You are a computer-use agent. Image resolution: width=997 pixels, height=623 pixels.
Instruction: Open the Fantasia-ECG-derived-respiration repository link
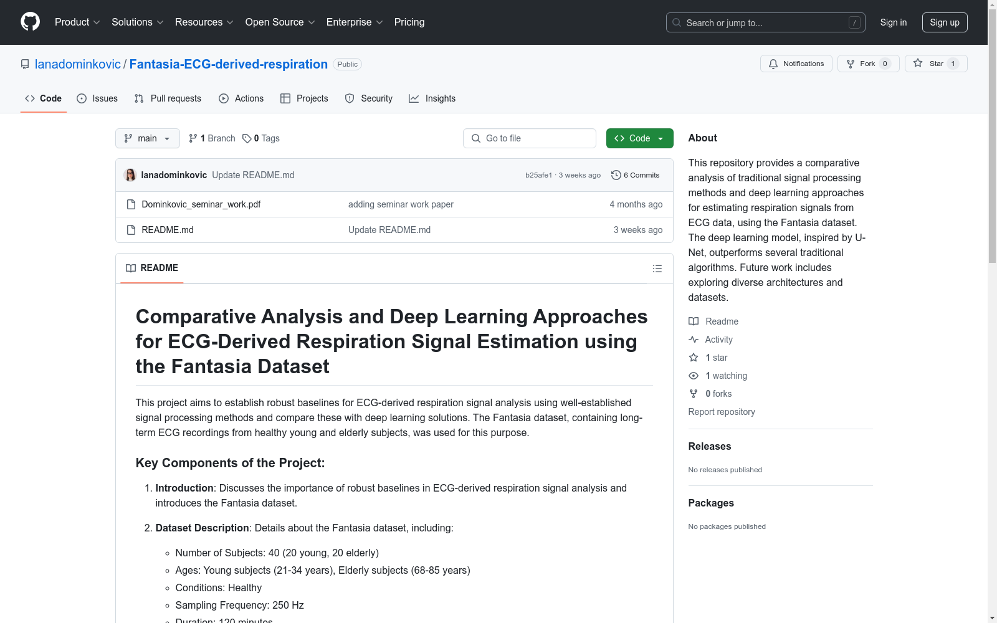coord(229,64)
